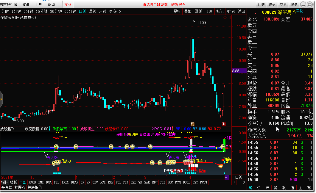The height and width of the screenshot is (193, 316).
Task: Click the diamond icon above the chart
Action: click(225, 18)
